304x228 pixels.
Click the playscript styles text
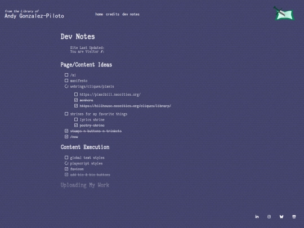86,163
